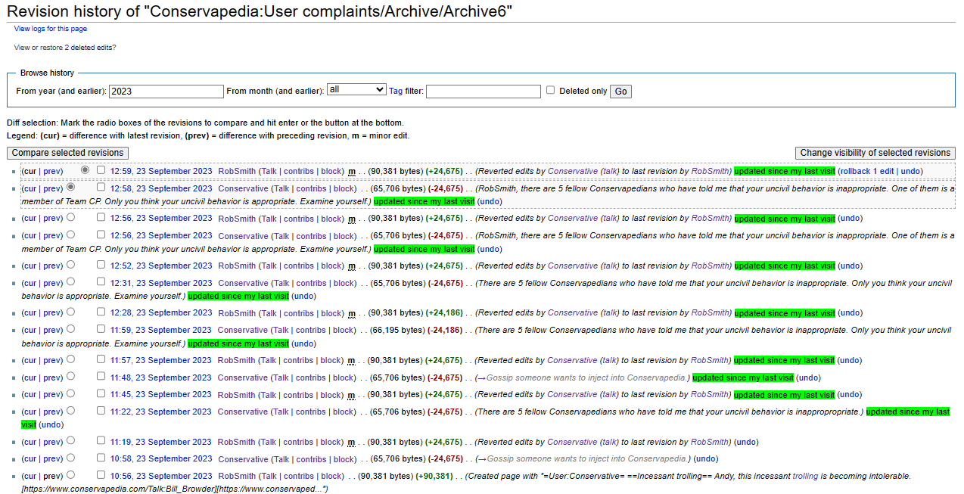Open contribs link in the 12:31 row

coord(311,283)
